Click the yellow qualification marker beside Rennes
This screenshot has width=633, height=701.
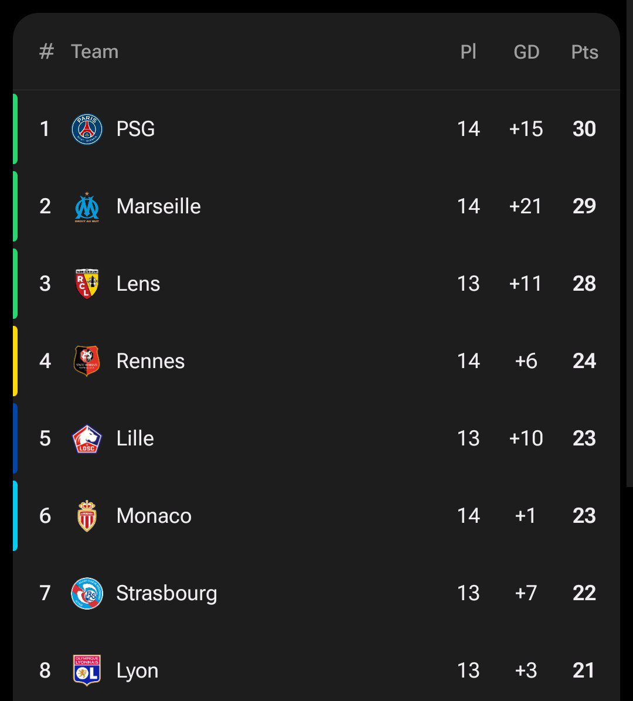click(15, 361)
